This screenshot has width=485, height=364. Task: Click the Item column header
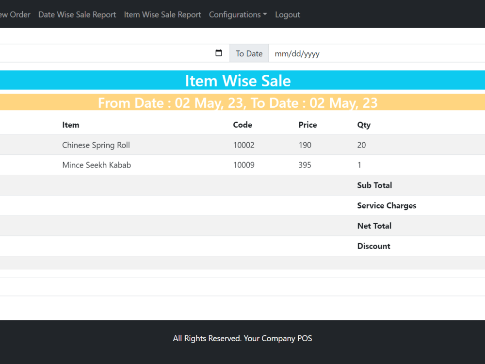pyautogui.click(x=70, y=125)
